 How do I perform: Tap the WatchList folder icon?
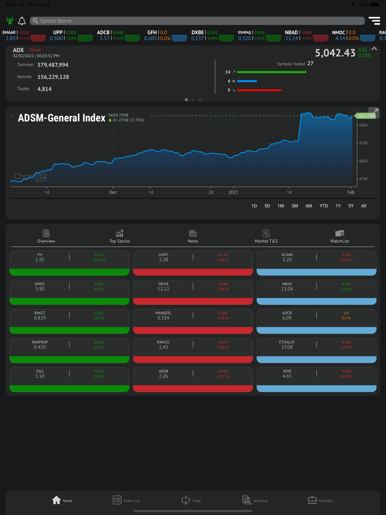click(x=340, y=233)
